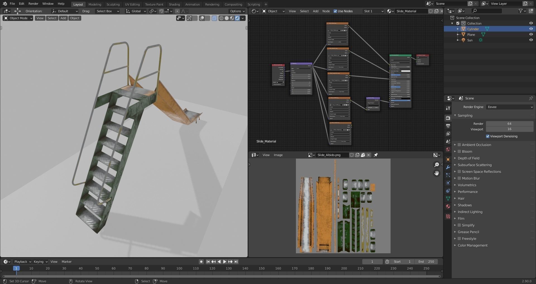Open the Object Mode dropdown
This screenshot has width=536, height=284.
click(x=18, y=18)
